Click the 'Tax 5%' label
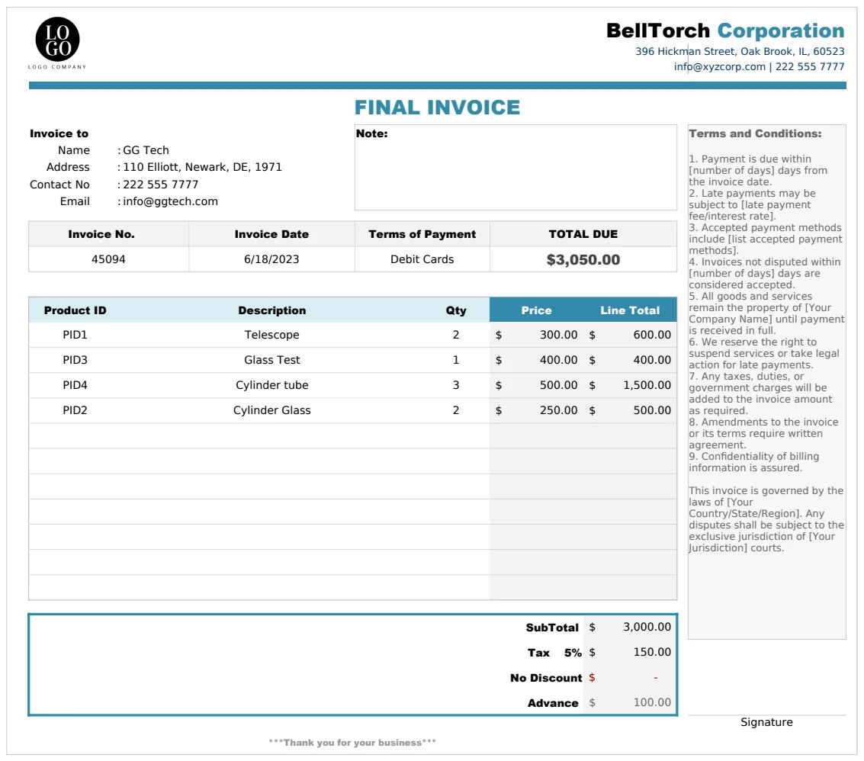The height and width of the screenshot is (761, 864). click(554, 653)
